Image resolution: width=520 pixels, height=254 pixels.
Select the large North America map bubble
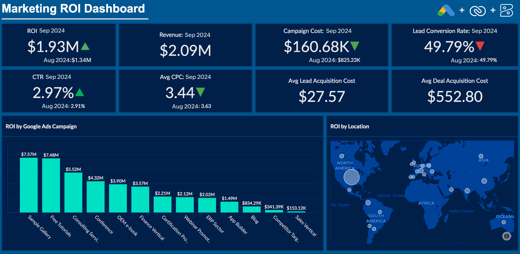pyautogui.click(x=352, y=177)
